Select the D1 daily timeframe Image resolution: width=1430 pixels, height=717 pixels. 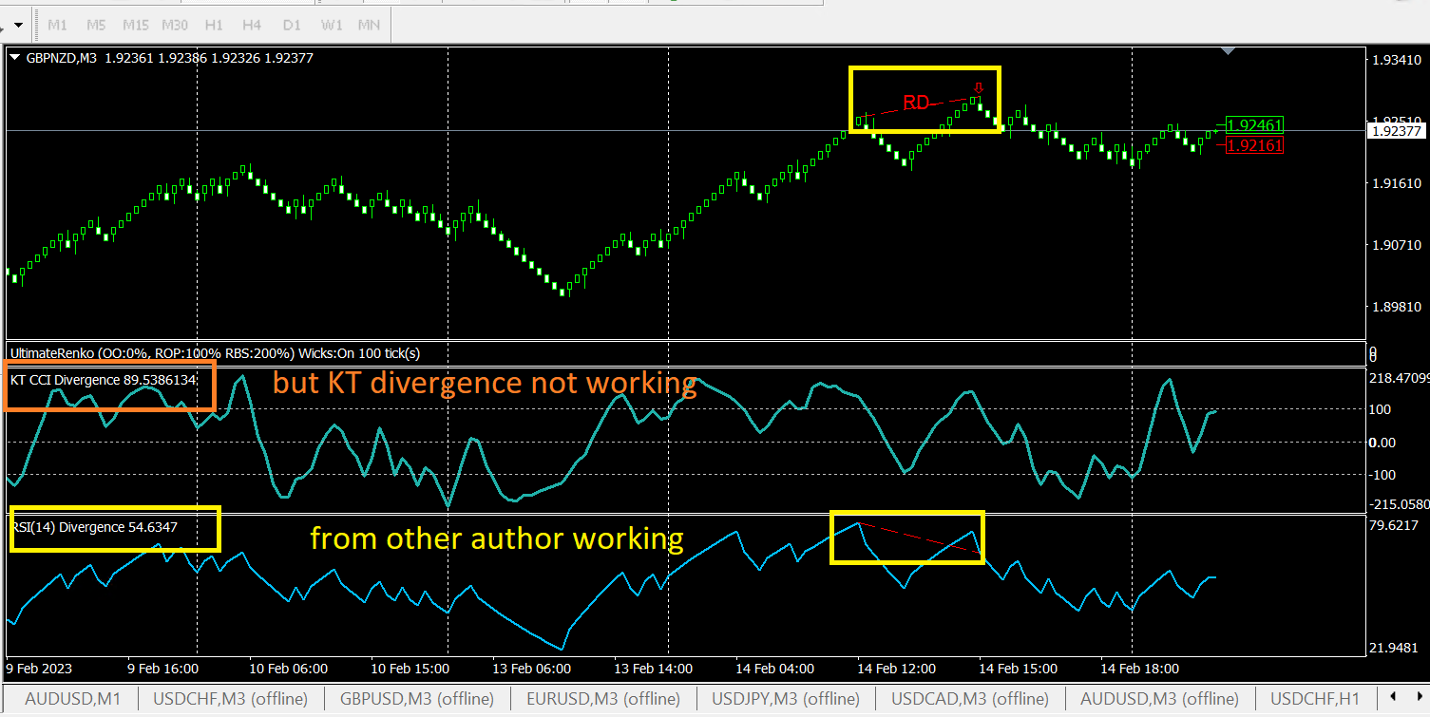pos(292,24)
